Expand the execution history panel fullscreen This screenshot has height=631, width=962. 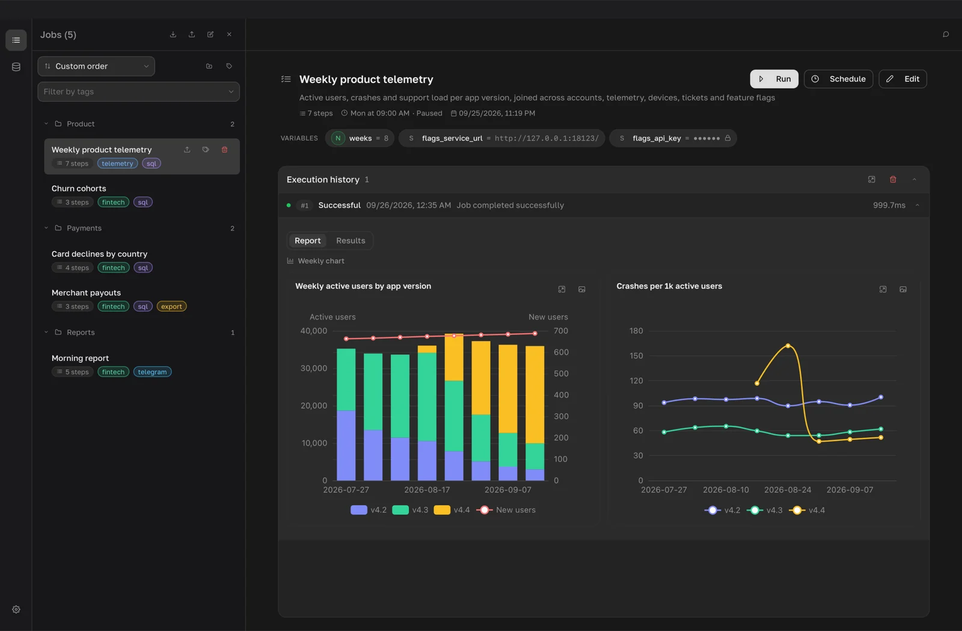pyautogui.click(x=872, y=179)
